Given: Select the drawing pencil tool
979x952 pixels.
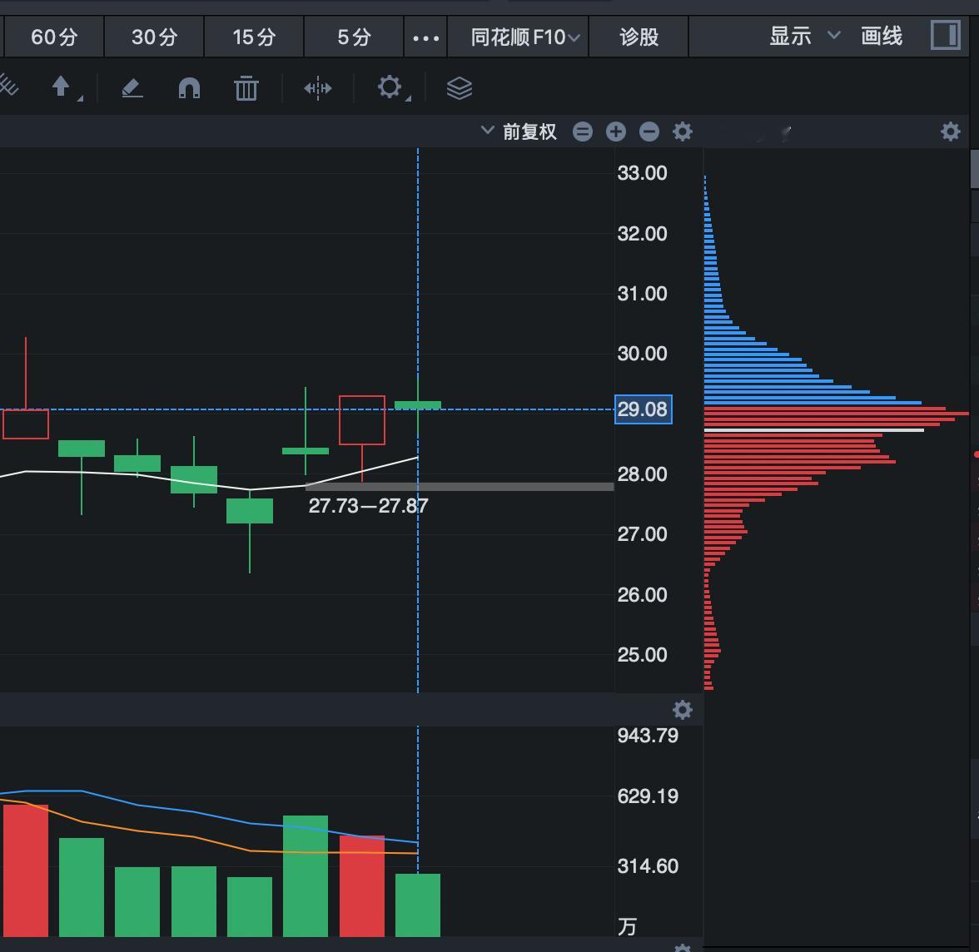Looking at the screenshot, I should [x=132, y=87].
